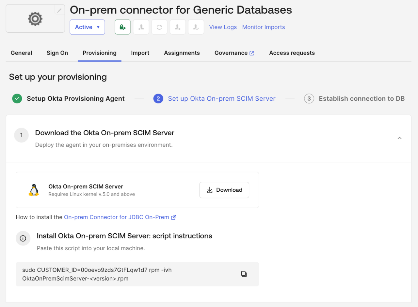Open the Assignments tab

(182, 52)
